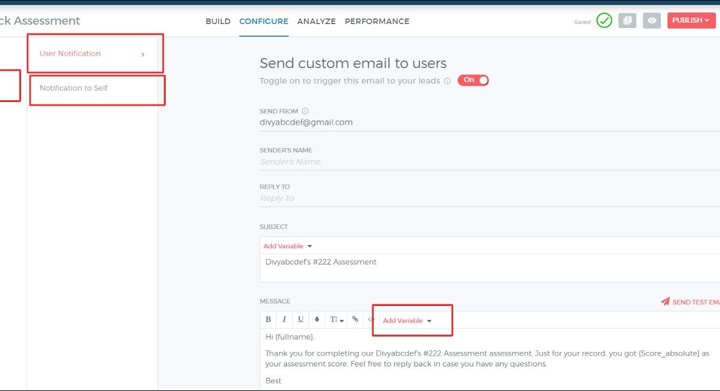
Task: Open the text color droplet tool
Action: pos(317,320)
